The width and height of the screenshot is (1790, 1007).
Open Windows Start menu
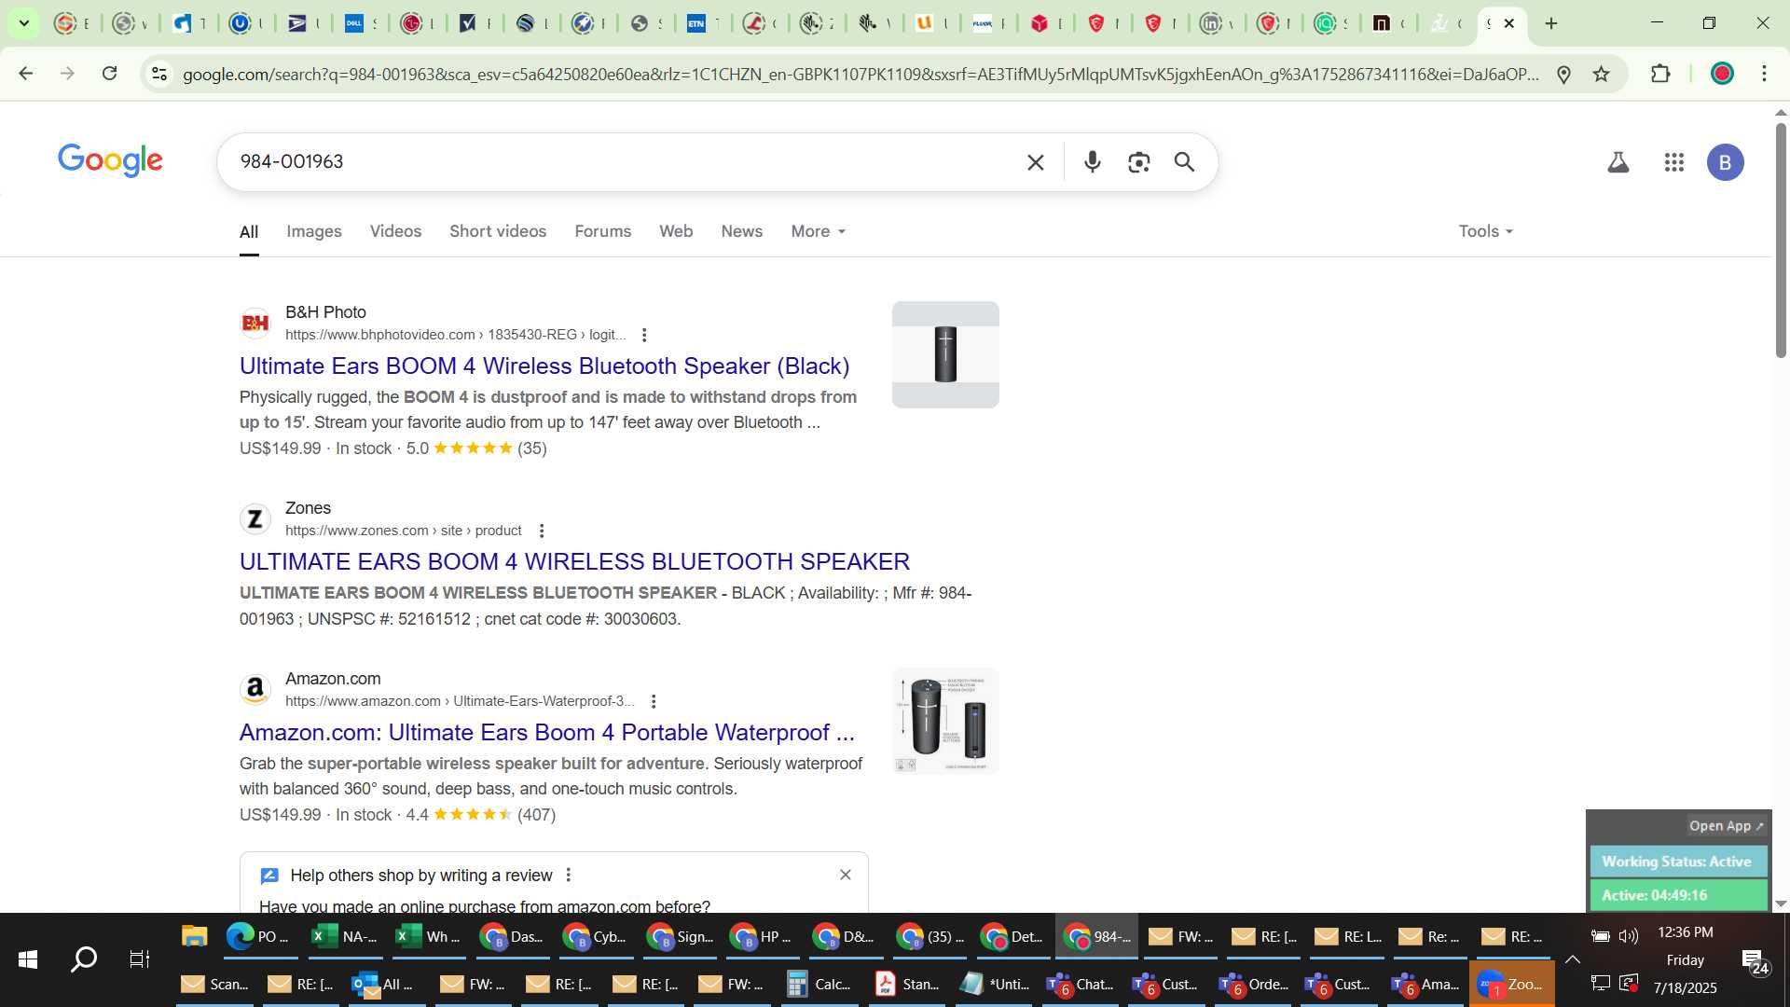click(28, 959)
